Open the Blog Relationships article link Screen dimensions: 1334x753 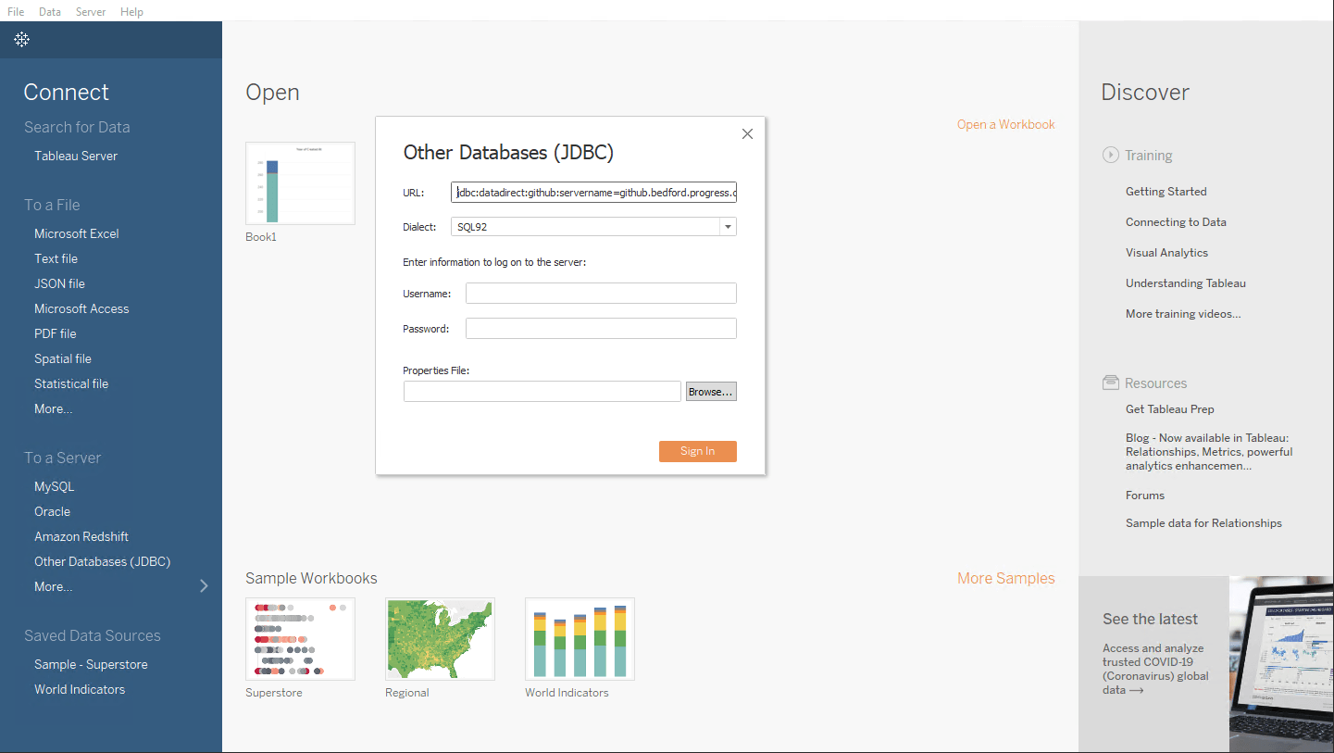(1209, 452)
